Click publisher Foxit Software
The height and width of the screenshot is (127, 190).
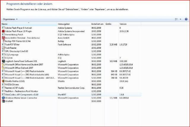pos(64,45)
